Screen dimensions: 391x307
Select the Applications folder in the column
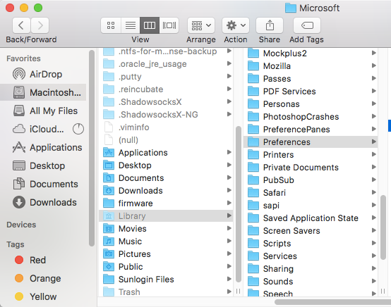point(166,153)
